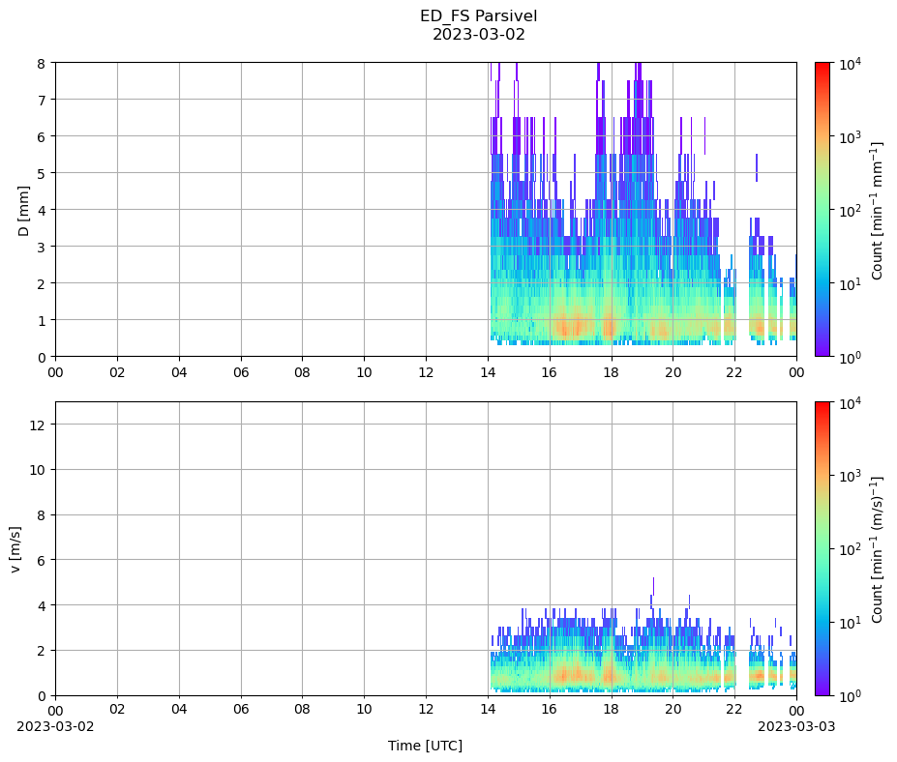Click the 'Count [min⁻¹ (m/s)⁻¹]' colorbar label

click(x=877, y=549)
